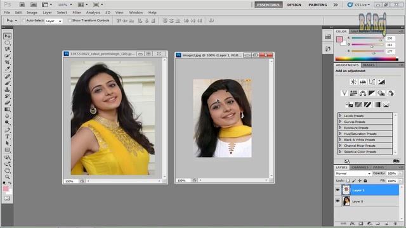
Task: Switch to the Masks tab
Action: tap(369, 65)
